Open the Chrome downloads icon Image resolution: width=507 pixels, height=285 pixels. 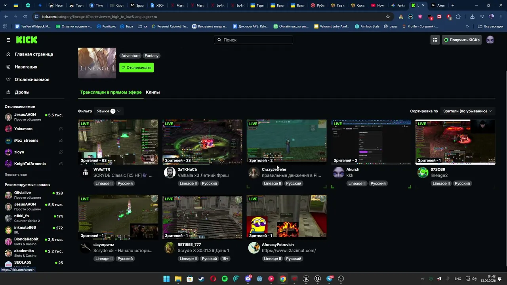tap(472, 17)
